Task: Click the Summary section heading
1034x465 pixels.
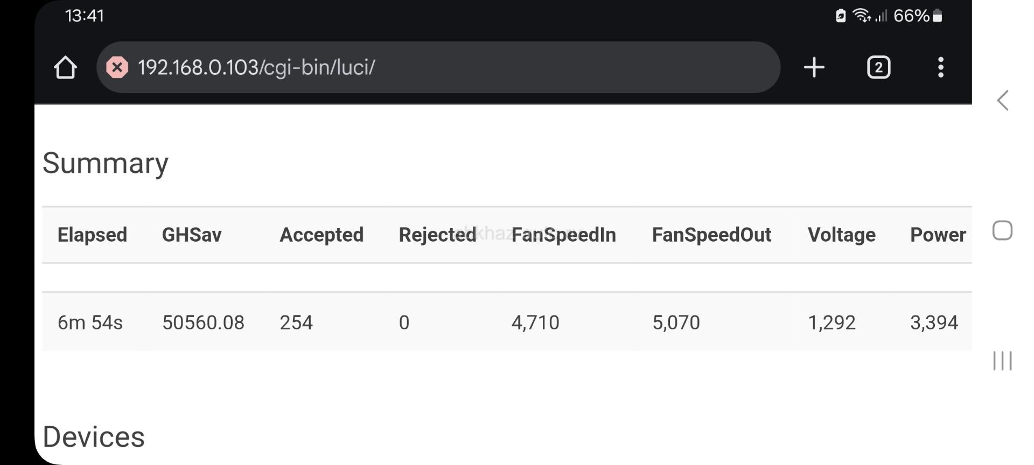Action: 106,163
